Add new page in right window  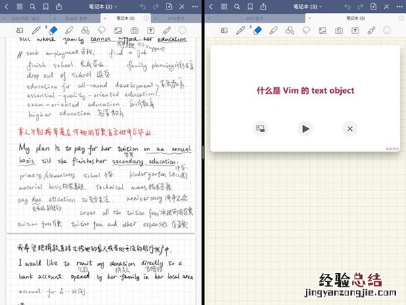374,7
